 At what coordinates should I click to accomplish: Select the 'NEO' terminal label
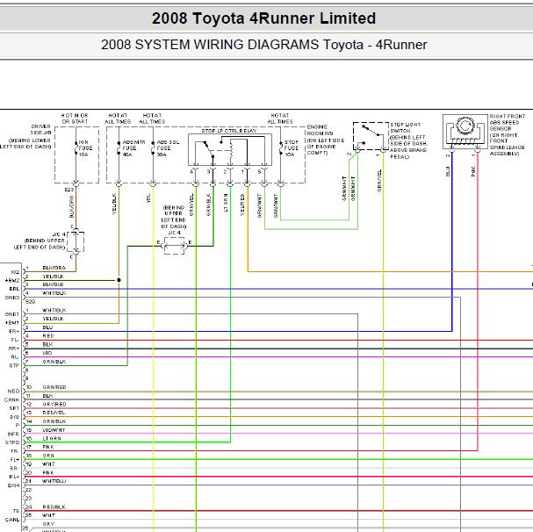(x=13, y=392)
